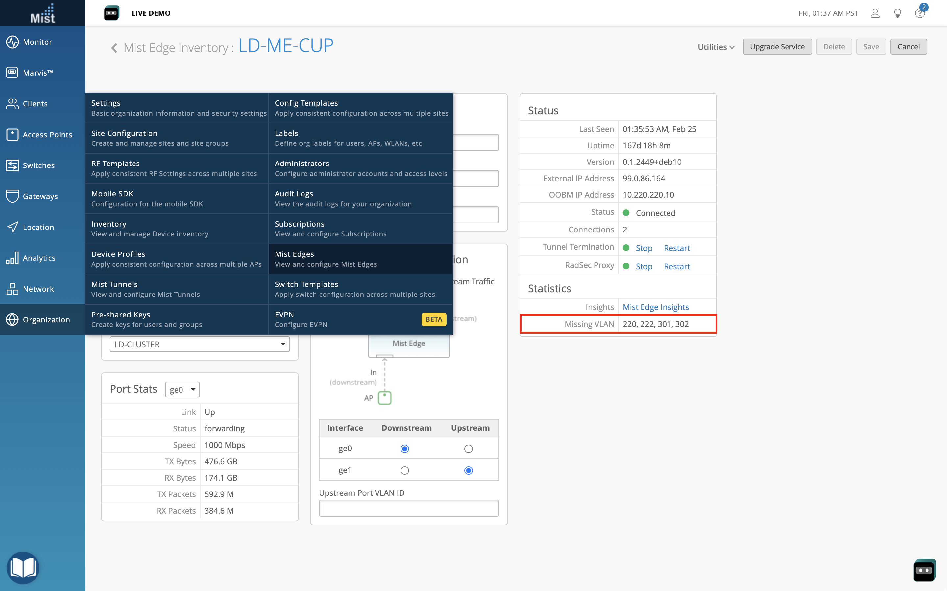The image size is (947, 591).
Task: Open the help question mark icon
Action: pos(920,13)
